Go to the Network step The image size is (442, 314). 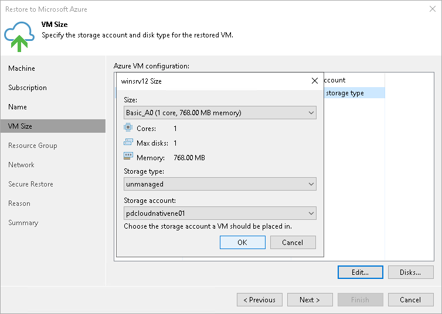(22, 165)
